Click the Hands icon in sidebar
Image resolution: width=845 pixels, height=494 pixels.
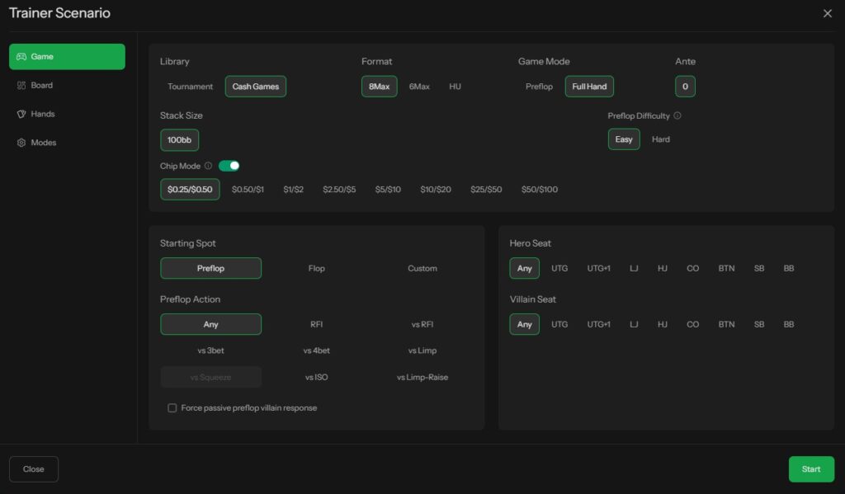click(x=21, y=115)
